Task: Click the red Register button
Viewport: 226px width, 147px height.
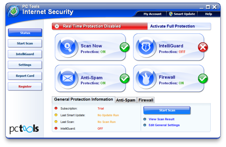Action: [25, 86]
